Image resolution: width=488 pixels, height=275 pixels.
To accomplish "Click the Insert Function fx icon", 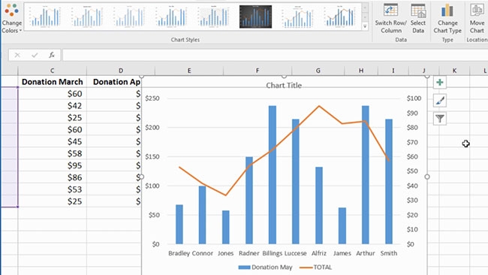I will [x=52, y=55].
